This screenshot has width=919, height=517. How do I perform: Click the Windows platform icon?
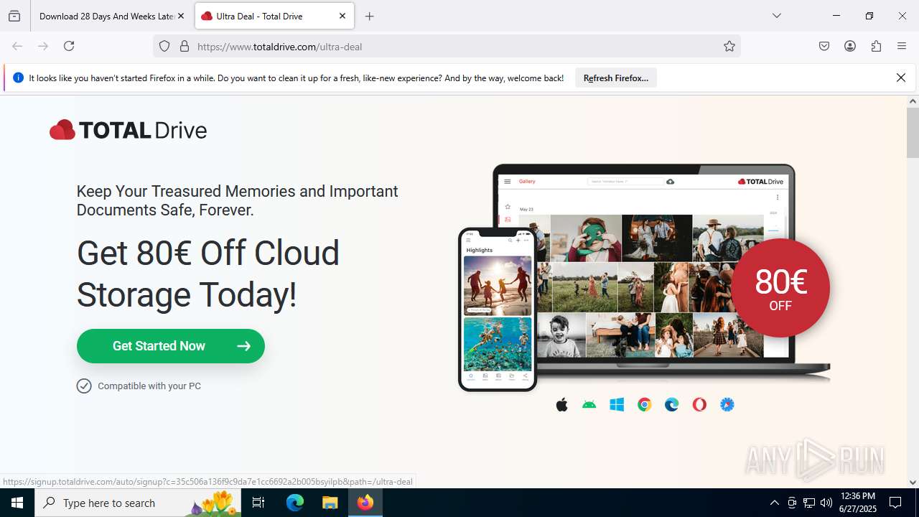[617, 405]
